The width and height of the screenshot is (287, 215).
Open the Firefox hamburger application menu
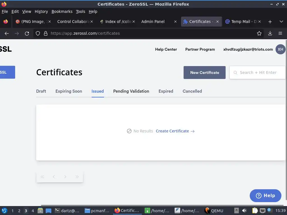[x=280, y=33]
